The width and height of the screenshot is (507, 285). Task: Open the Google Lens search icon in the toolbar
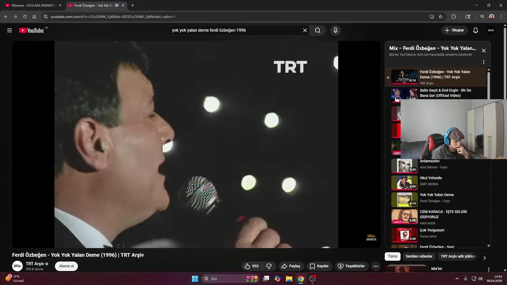click(x=468, y=17)
